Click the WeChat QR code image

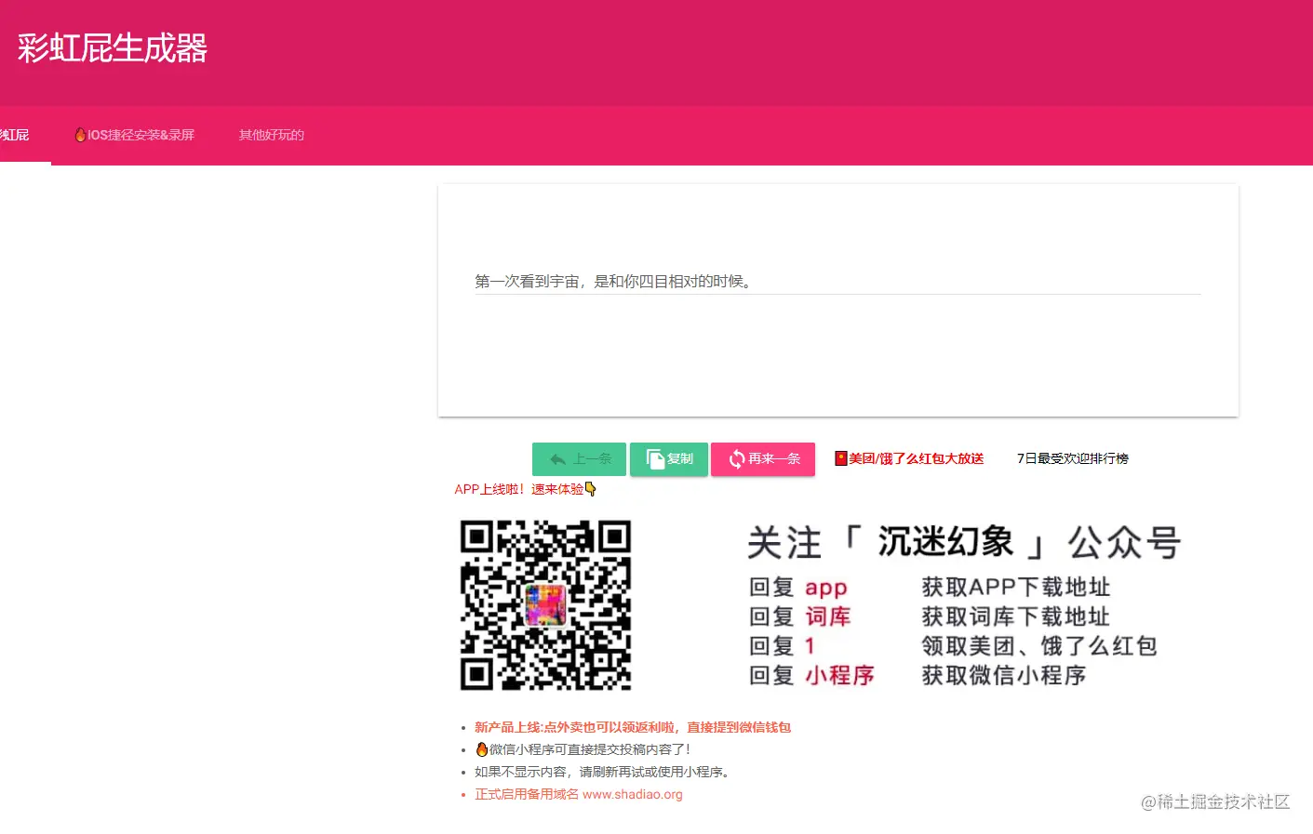tap(546, 604)
